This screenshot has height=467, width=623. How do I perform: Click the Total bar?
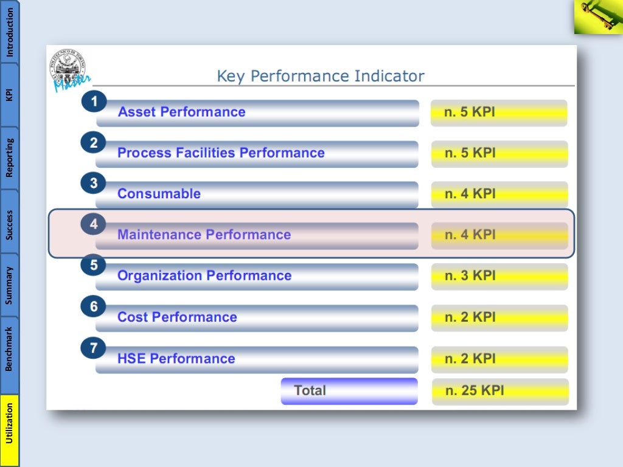pos(349,392)
